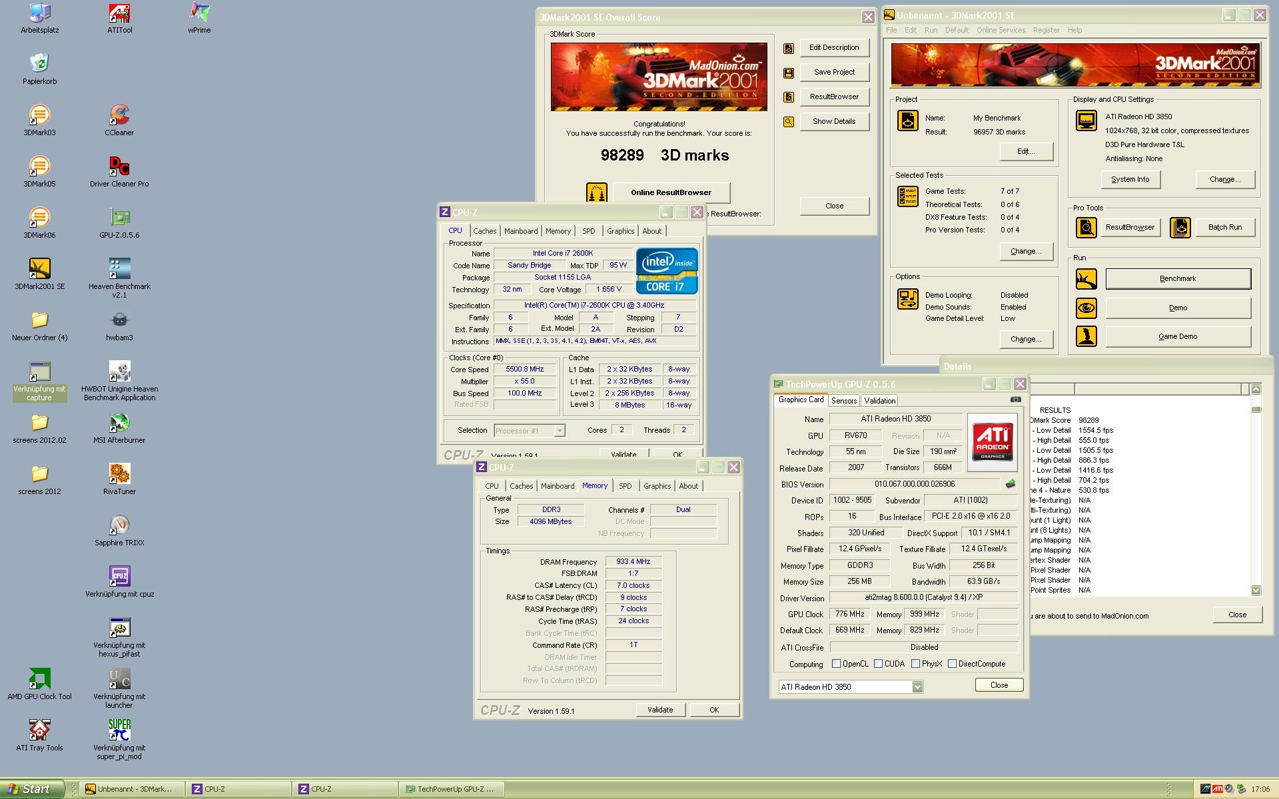Click the Windows Start button

coord(32,789)
